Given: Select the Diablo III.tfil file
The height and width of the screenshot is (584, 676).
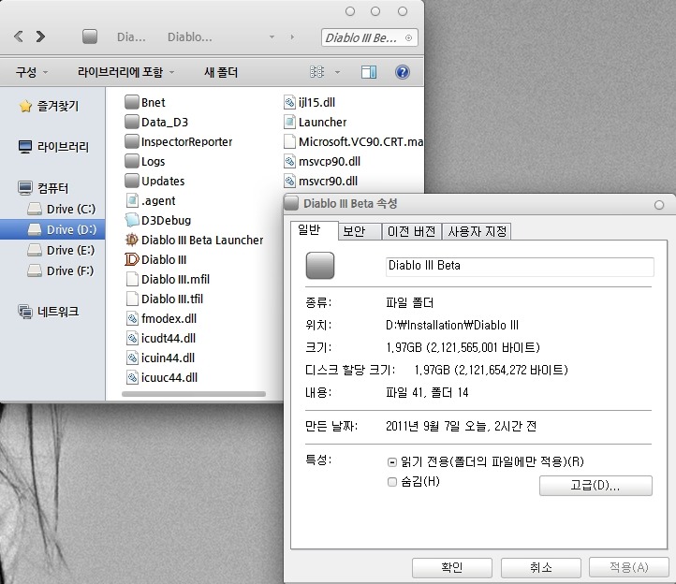Looking at the screenshot, I should pyautogui.click(x=164, y=299).
